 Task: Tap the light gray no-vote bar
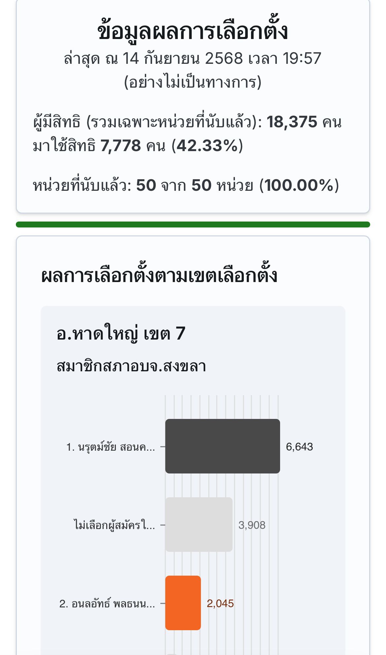tap(199, 524)
